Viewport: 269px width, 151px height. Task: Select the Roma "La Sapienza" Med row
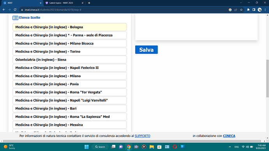click(70, 117)
